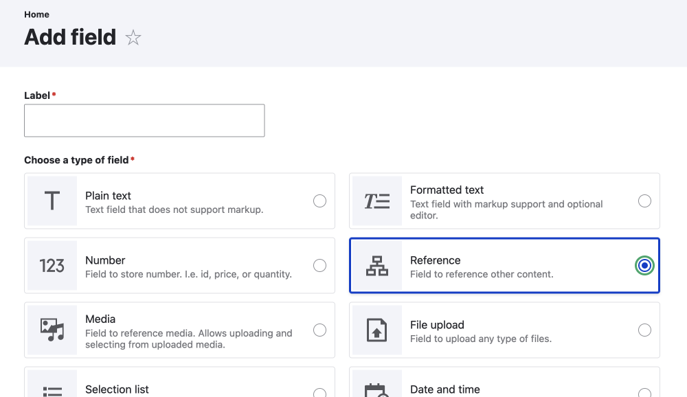Viewport: 687px width, 397px height.
Task: Click the 'Choose a type of field' label
Action: (x=77, y=160)
